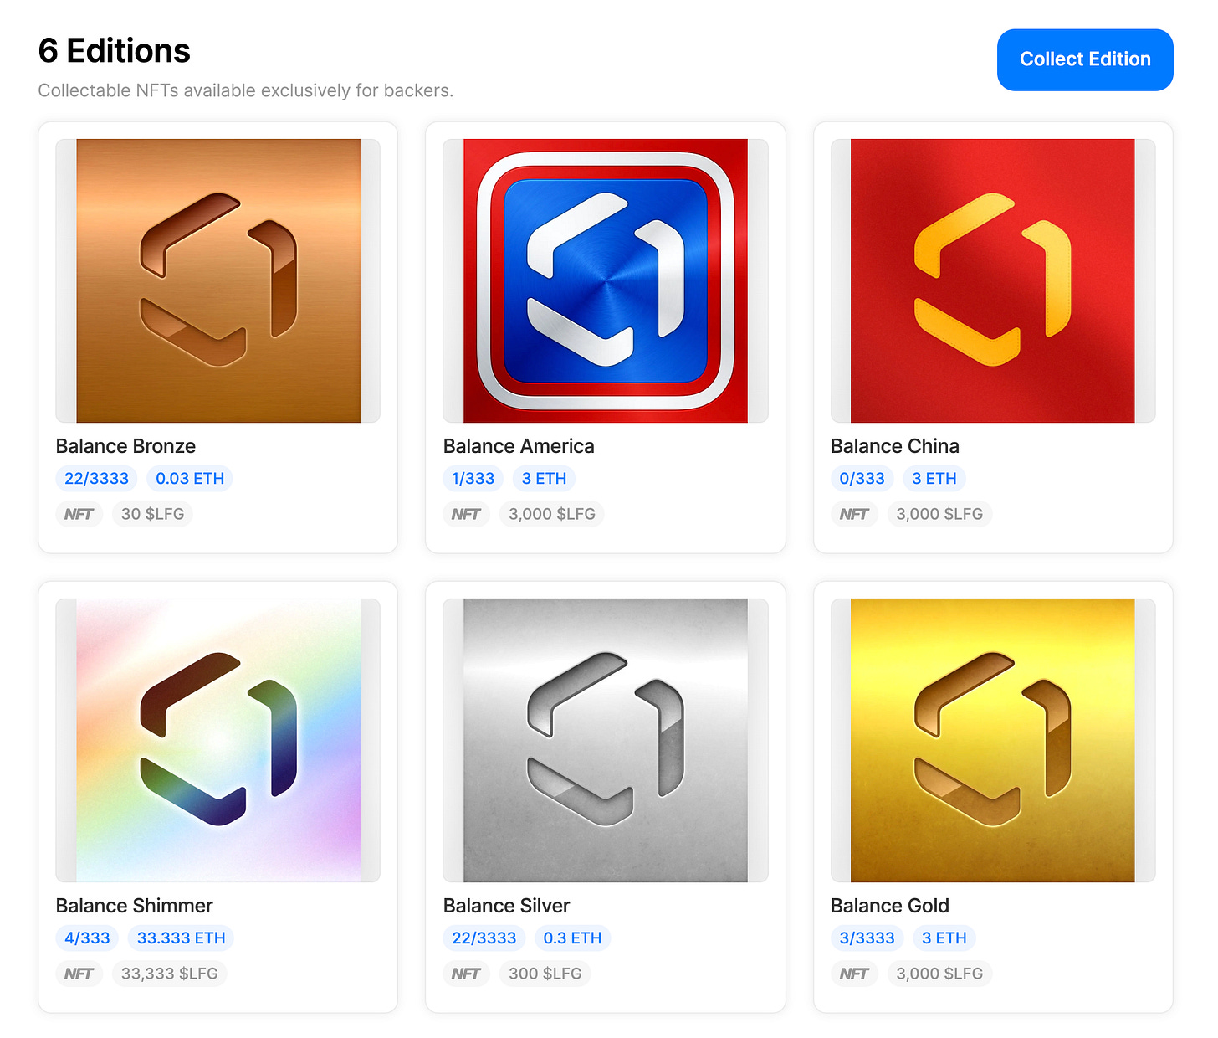Click the 6 Editions heading
This screenshot has height=1038, width=1218.
pos(115,51)
